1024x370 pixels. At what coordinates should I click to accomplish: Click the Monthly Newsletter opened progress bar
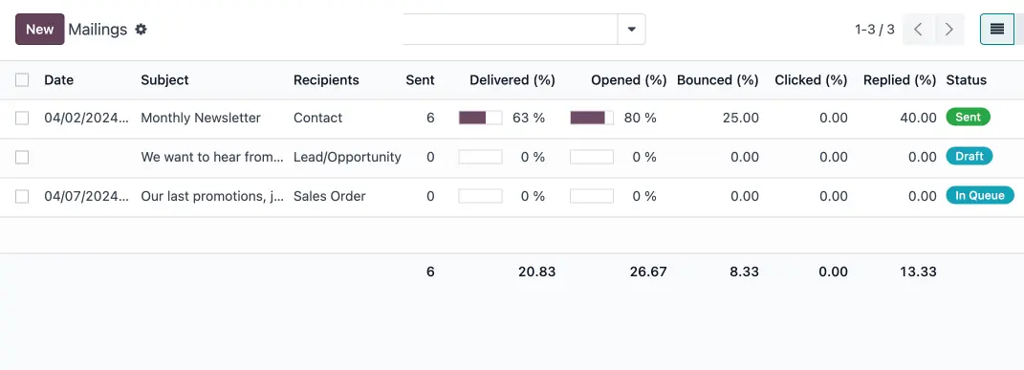592,119
